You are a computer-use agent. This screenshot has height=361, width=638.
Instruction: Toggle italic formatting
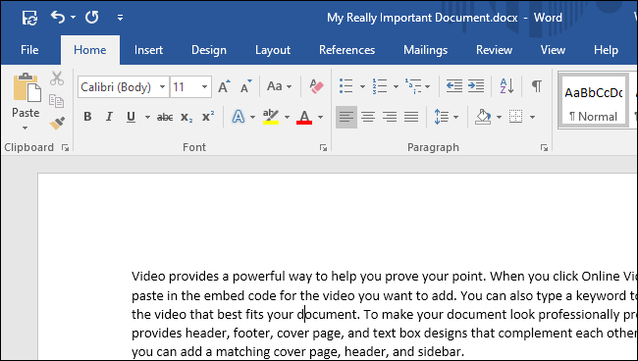109,117
